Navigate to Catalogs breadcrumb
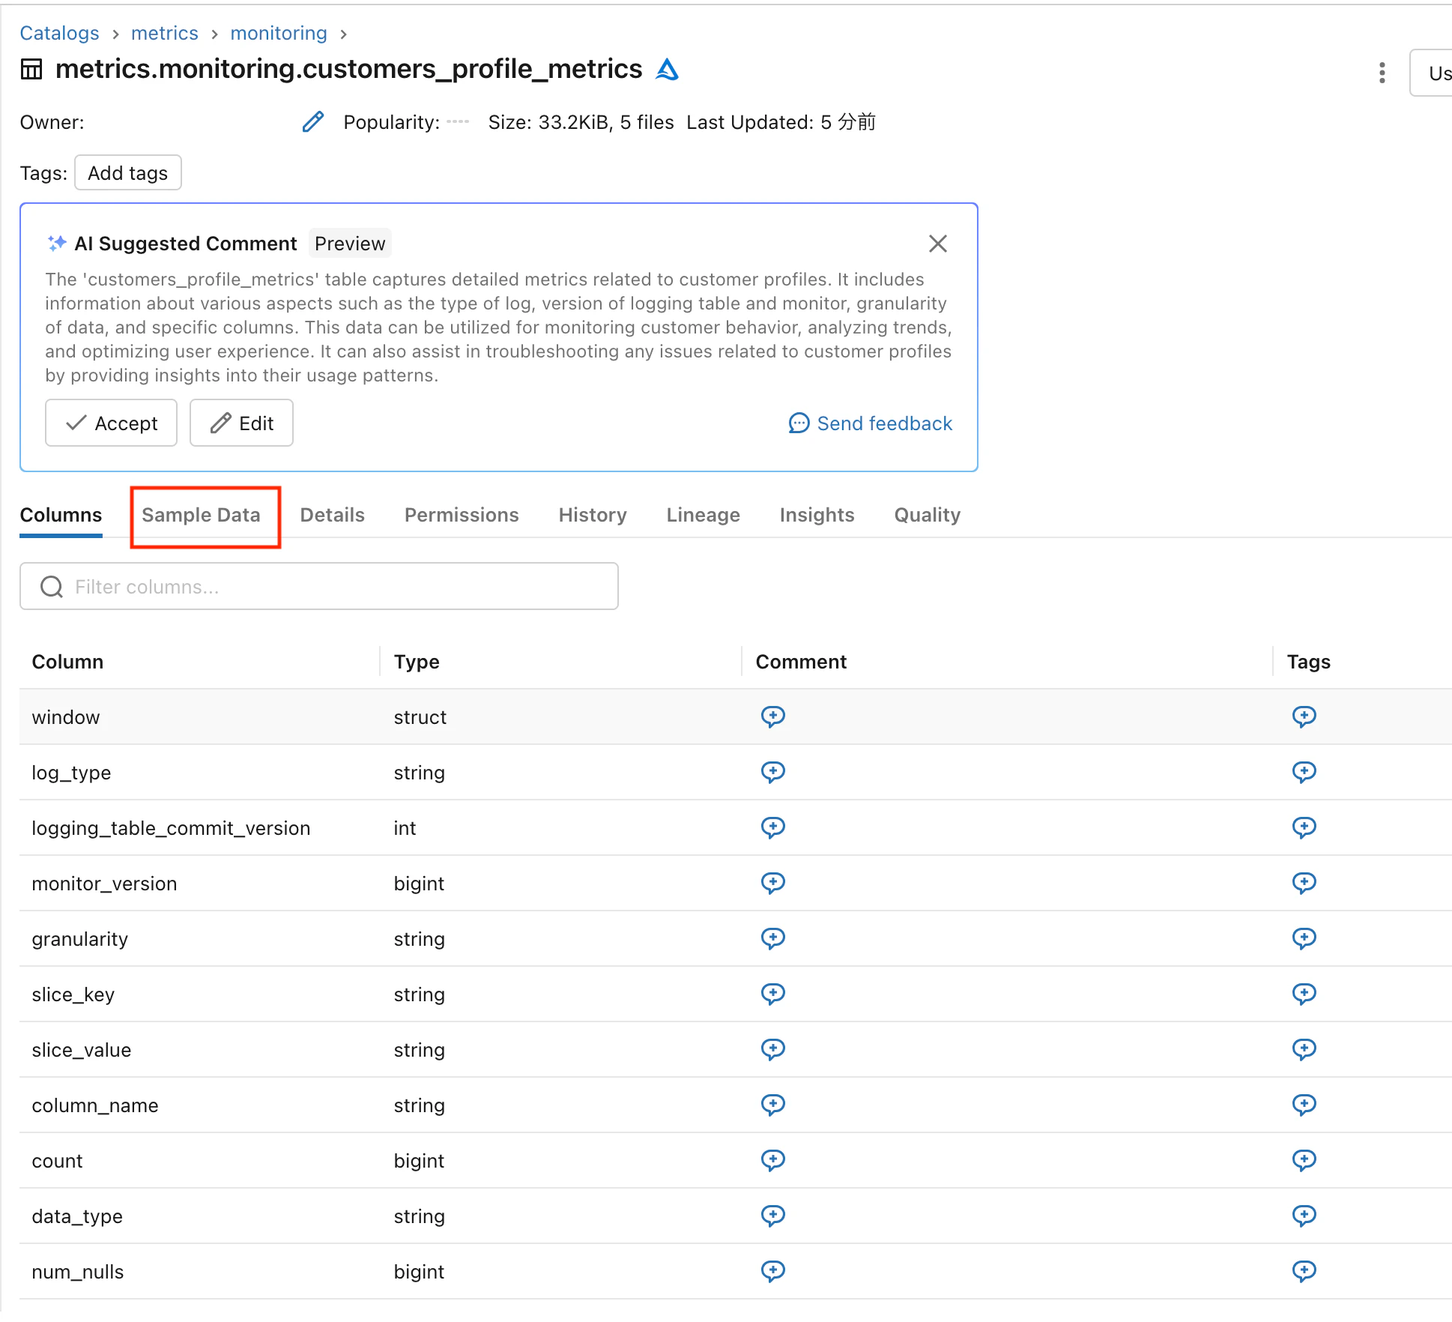This screenshot has width=1452, height=1322. (x=59, y=33)
